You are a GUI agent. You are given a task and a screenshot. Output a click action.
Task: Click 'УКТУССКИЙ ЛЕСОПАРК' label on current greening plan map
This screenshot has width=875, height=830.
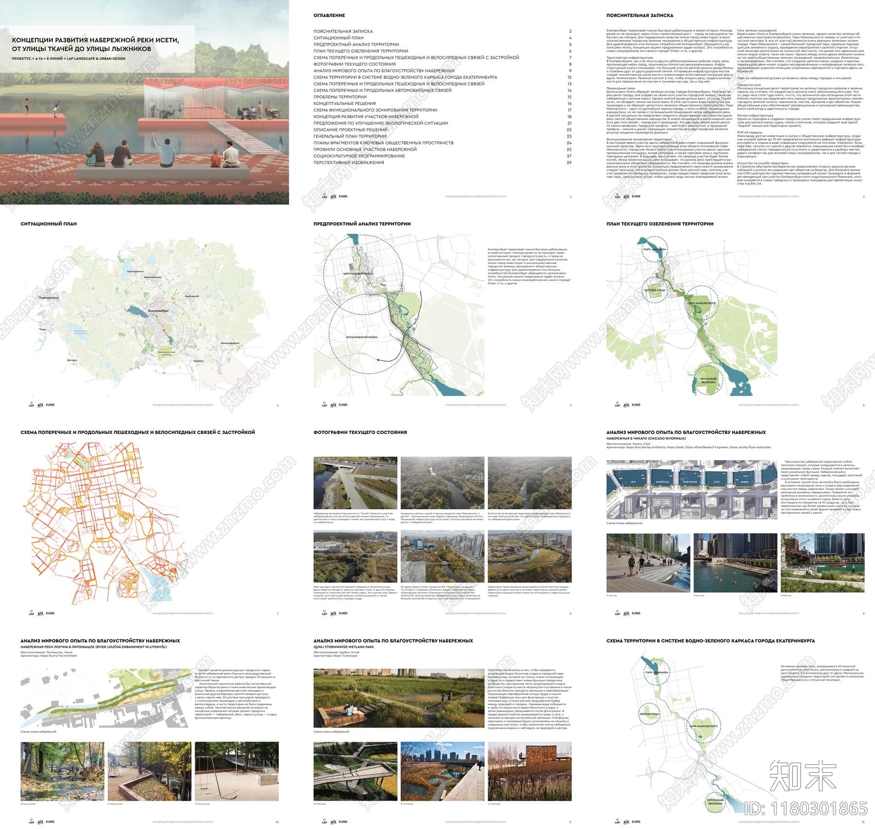708,380
